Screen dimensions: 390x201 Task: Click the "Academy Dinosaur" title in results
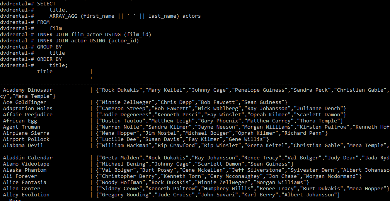tap(27, 90)
